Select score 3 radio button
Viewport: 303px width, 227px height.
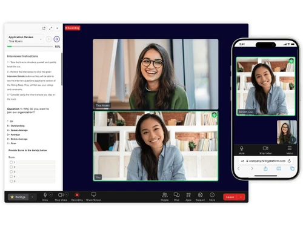coord(12,172)
